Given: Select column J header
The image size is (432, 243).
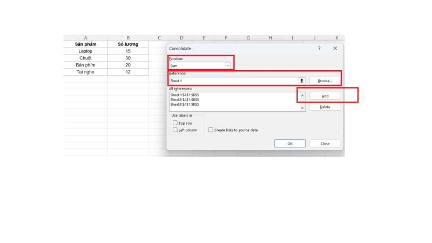Looking at the screenshot, I should point(315,38).
